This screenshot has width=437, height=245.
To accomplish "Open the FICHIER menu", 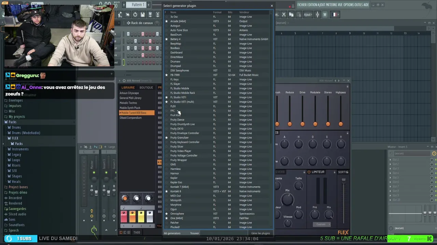I will 303,5.
